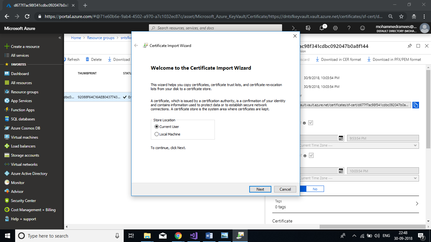Image resolution: width=431 pixels, height=242 pixels.
Task: Open the activation time zone dropdown
Action: point(358,146)
